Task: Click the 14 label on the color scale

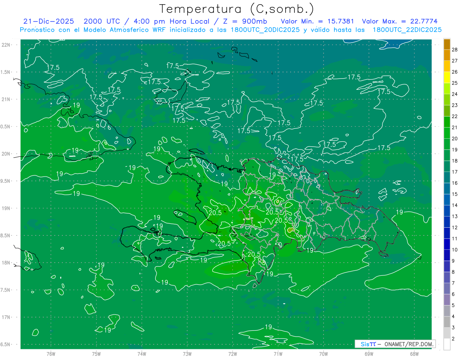Action: 455,205
